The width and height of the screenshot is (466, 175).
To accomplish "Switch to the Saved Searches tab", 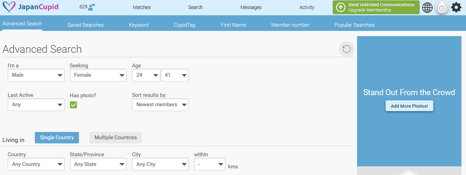I will click(x=85, y=25).
